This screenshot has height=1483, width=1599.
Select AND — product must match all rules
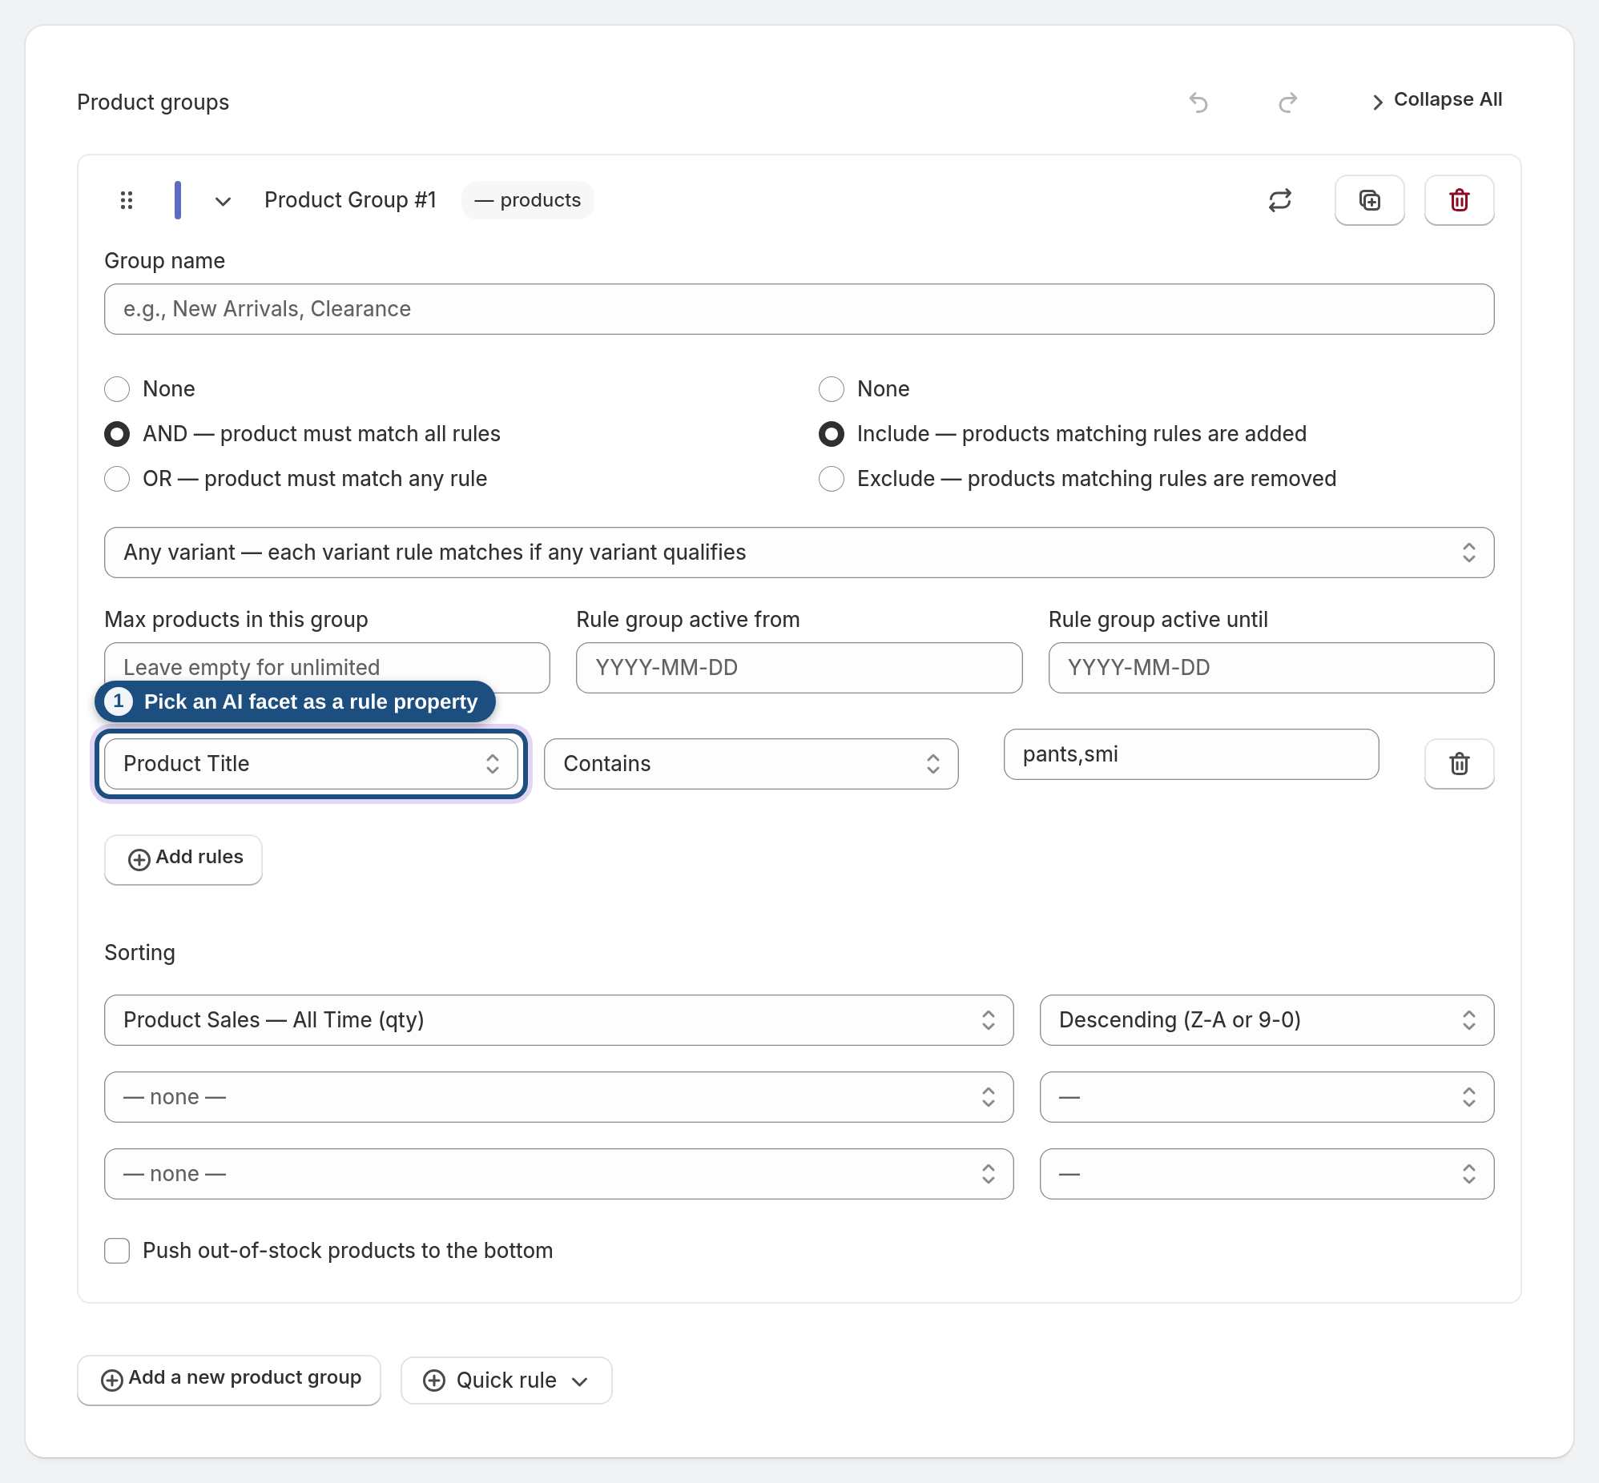[117, 434]
